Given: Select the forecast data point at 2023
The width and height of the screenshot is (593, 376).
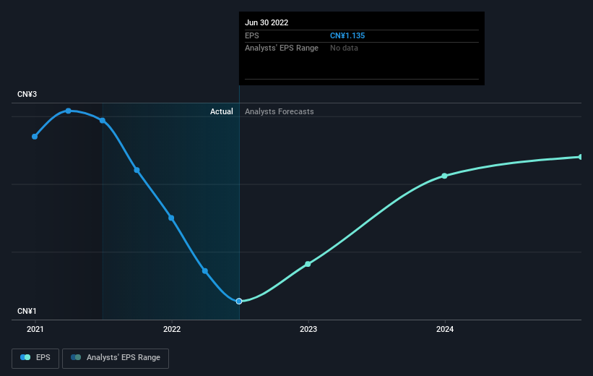Looking at the screenshot, I should (308, 264).
